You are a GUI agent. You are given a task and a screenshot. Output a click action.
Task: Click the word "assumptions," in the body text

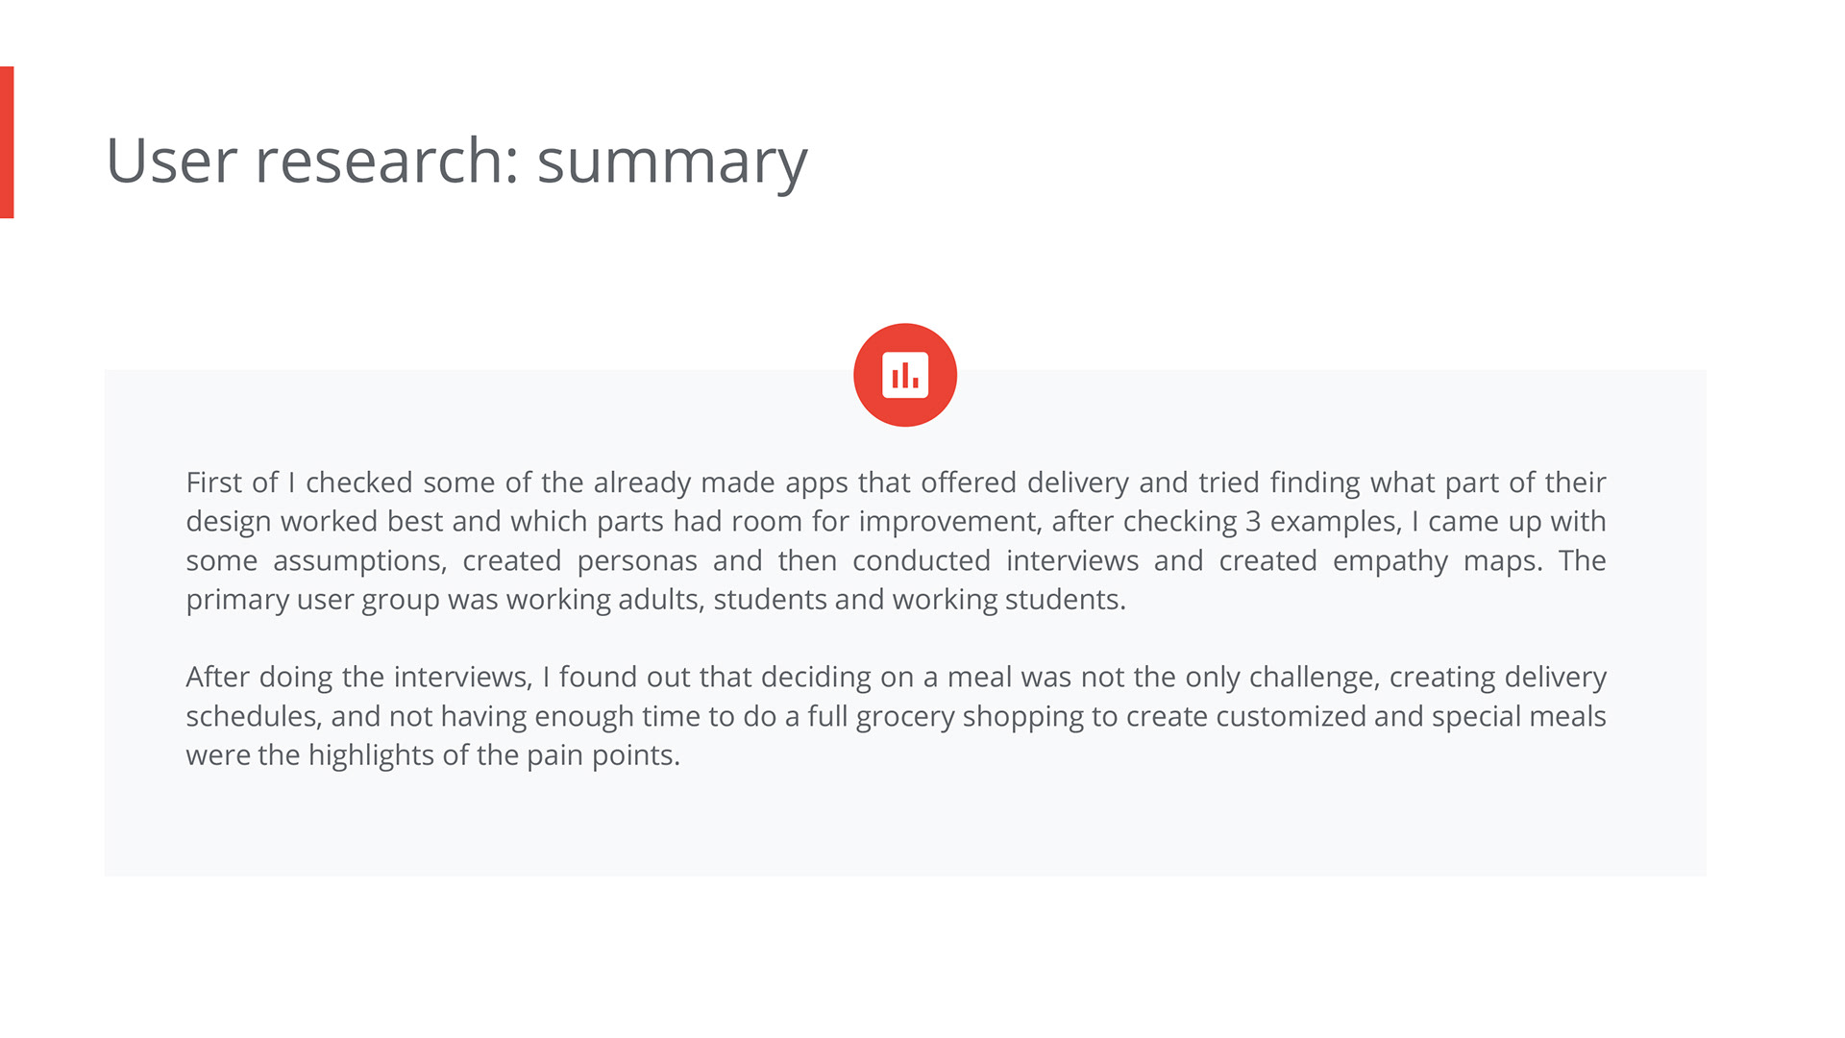[359, 560]
